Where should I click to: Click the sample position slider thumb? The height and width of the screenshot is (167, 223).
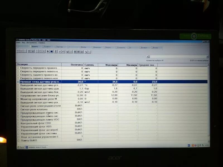(x=149, y=57)
